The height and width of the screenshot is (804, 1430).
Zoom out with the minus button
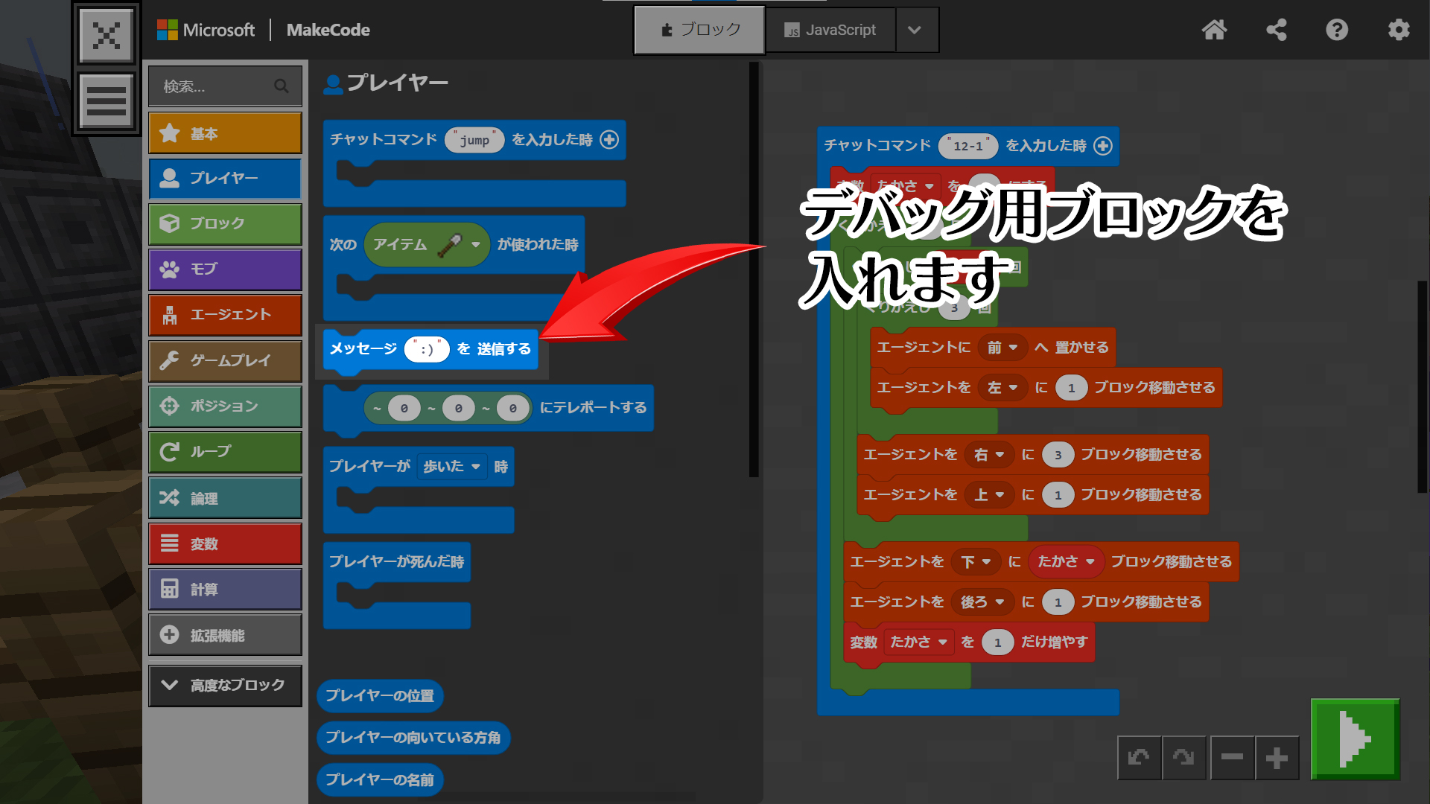(x=1232, y=758)
